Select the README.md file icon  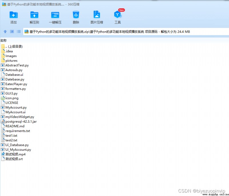coord(3,126)
